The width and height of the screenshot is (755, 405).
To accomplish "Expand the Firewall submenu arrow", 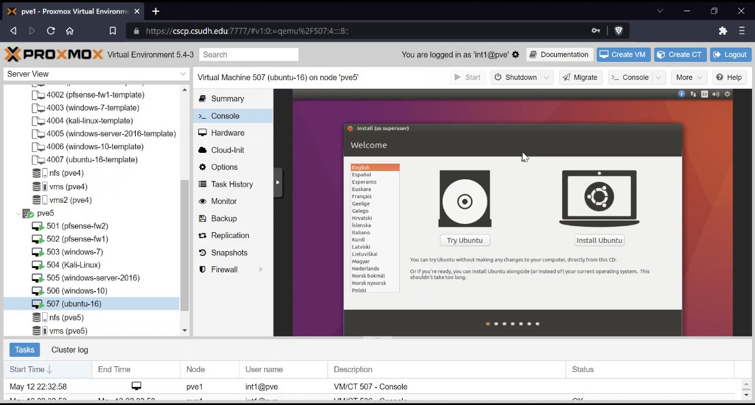I will click(260, 270).
